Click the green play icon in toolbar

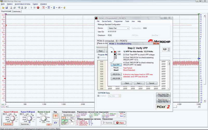click(32, 8)
